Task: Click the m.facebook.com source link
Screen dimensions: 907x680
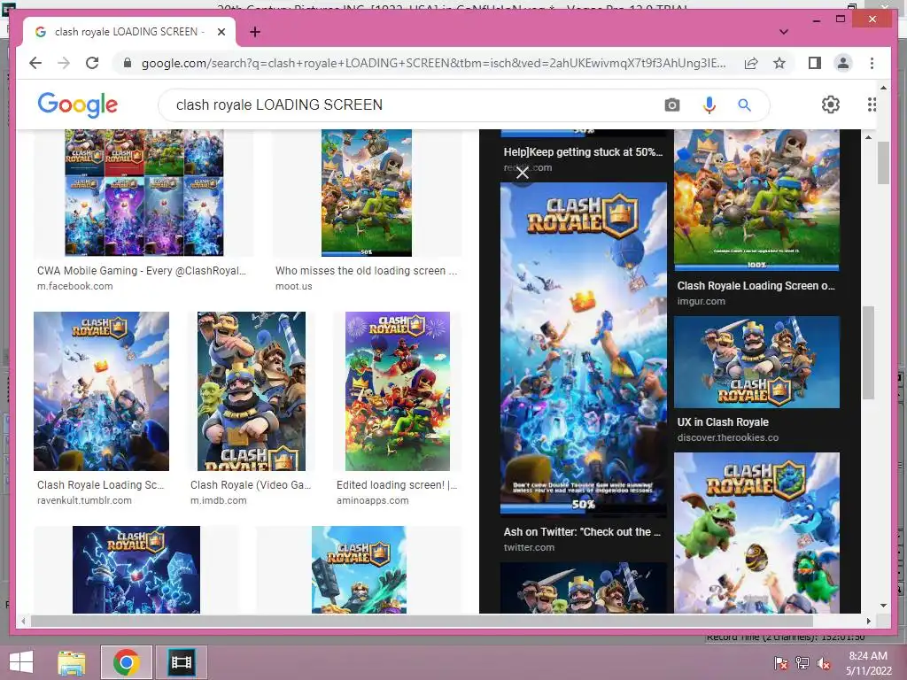Action: (x=74, y=286)
